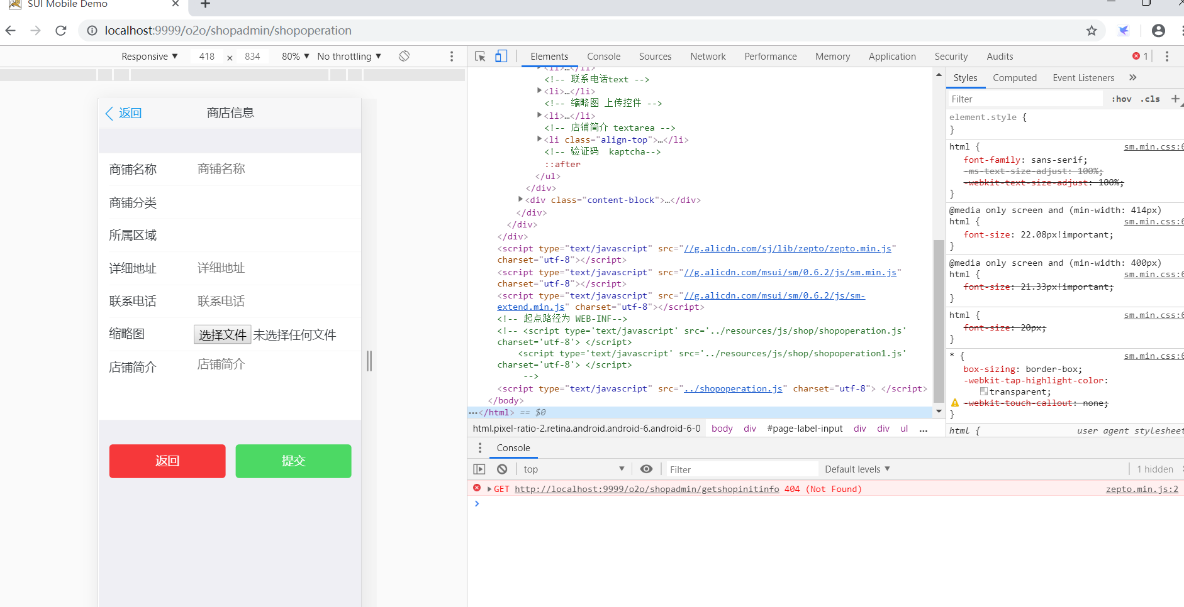Add a new style rule with plus
The width and height of the screenshot is (1184, 607).
click(x=1175, y=99)
